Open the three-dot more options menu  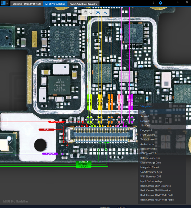point(154,3)
